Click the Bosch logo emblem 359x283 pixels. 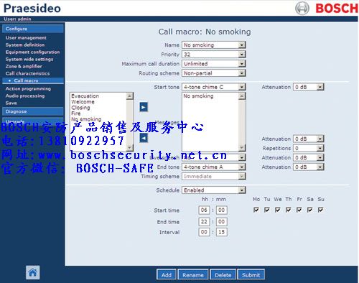(x=302, y=8)
